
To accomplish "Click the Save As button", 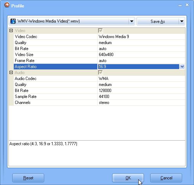I will pyautogui.click(x=158, y=21).
